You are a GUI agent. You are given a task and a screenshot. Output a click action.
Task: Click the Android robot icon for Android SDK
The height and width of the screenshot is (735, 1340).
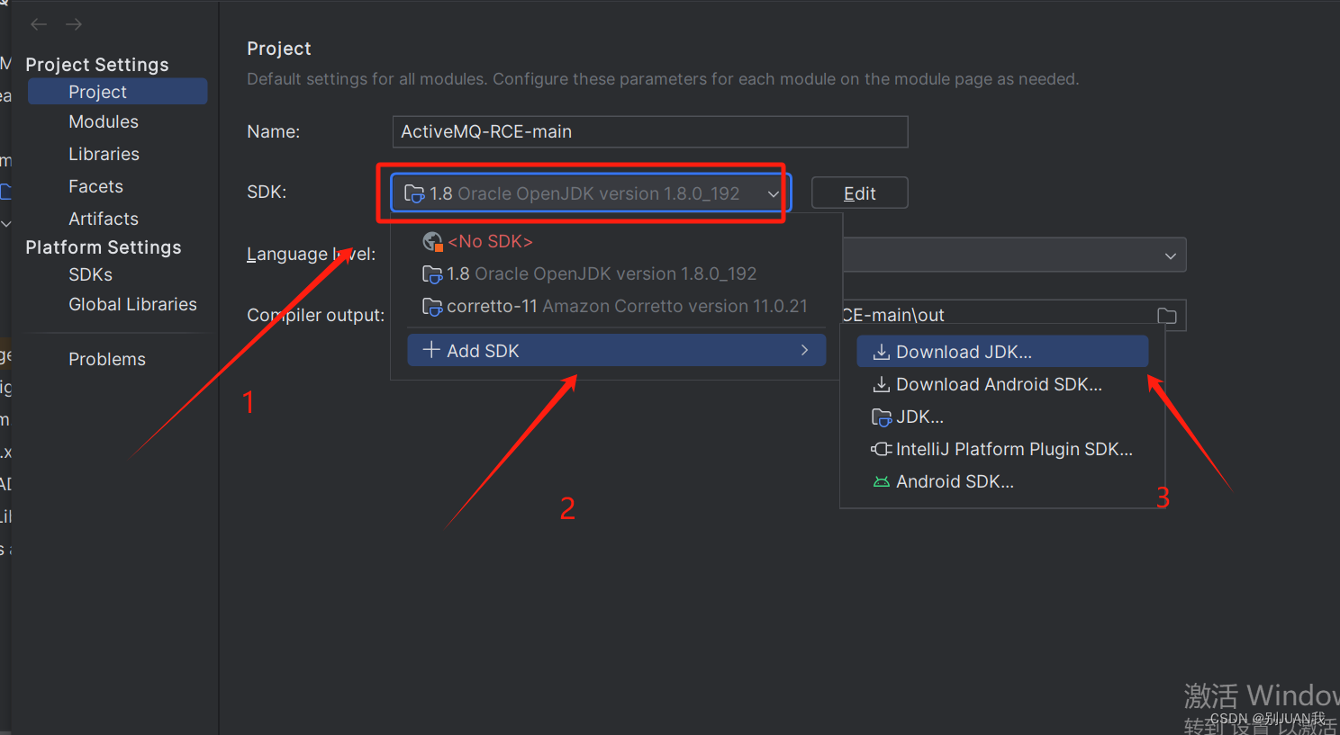(x=882, y=482)
